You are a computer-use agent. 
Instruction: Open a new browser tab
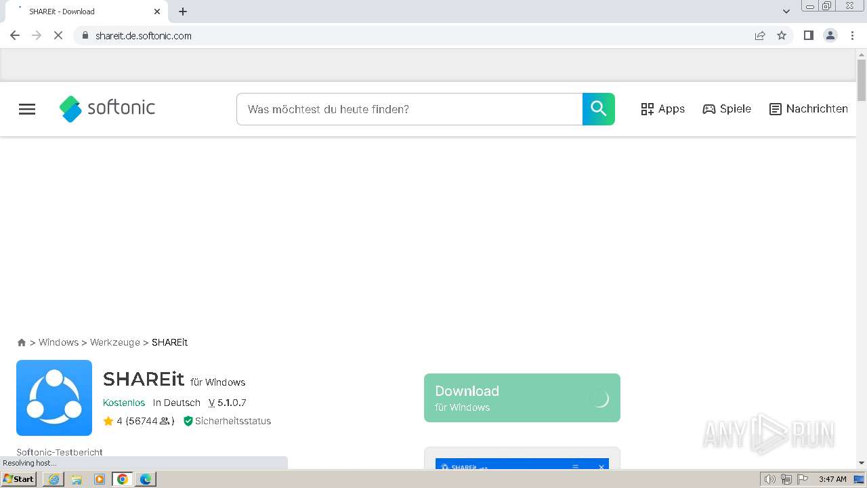183,12
